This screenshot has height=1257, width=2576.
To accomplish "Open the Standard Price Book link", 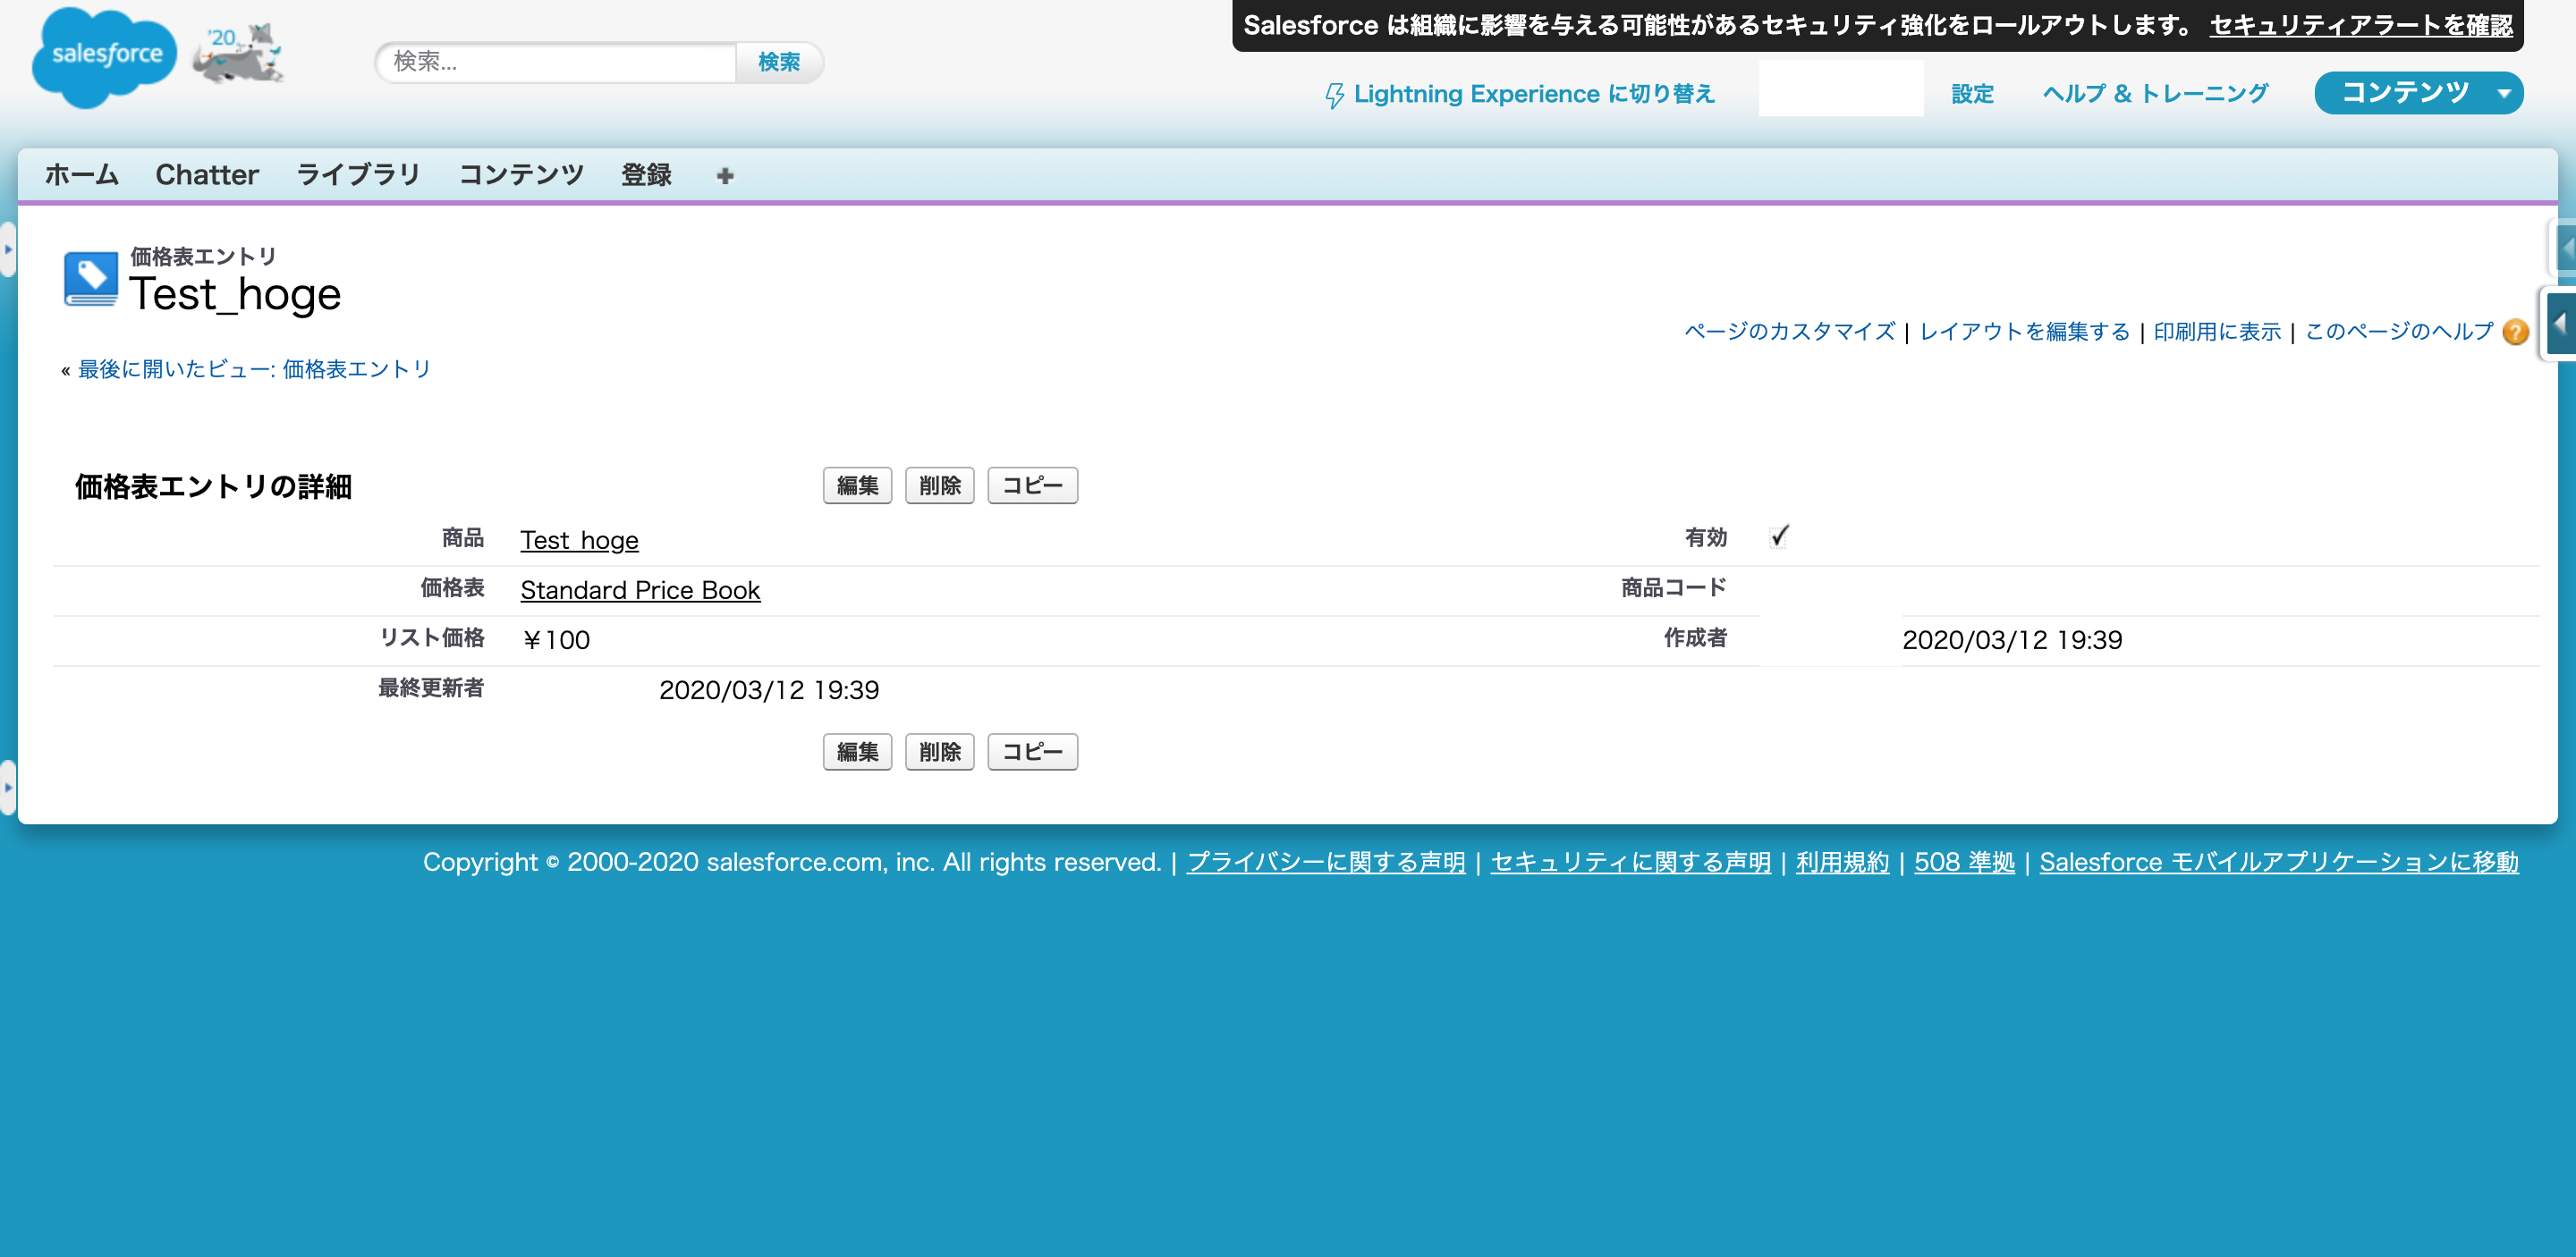I will coord(640,591).
